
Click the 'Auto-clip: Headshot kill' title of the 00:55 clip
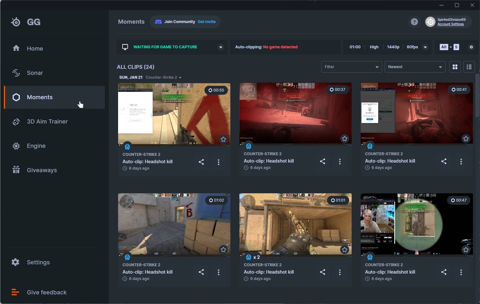click(148, 162)
